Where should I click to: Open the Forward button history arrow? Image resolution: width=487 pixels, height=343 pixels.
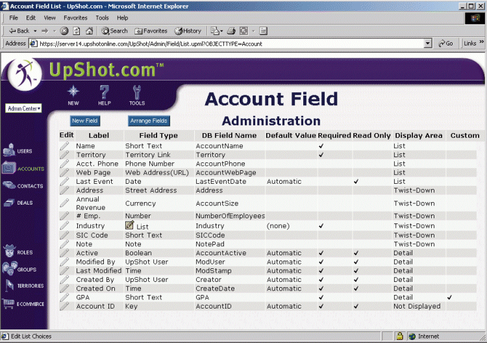(55, 31)
